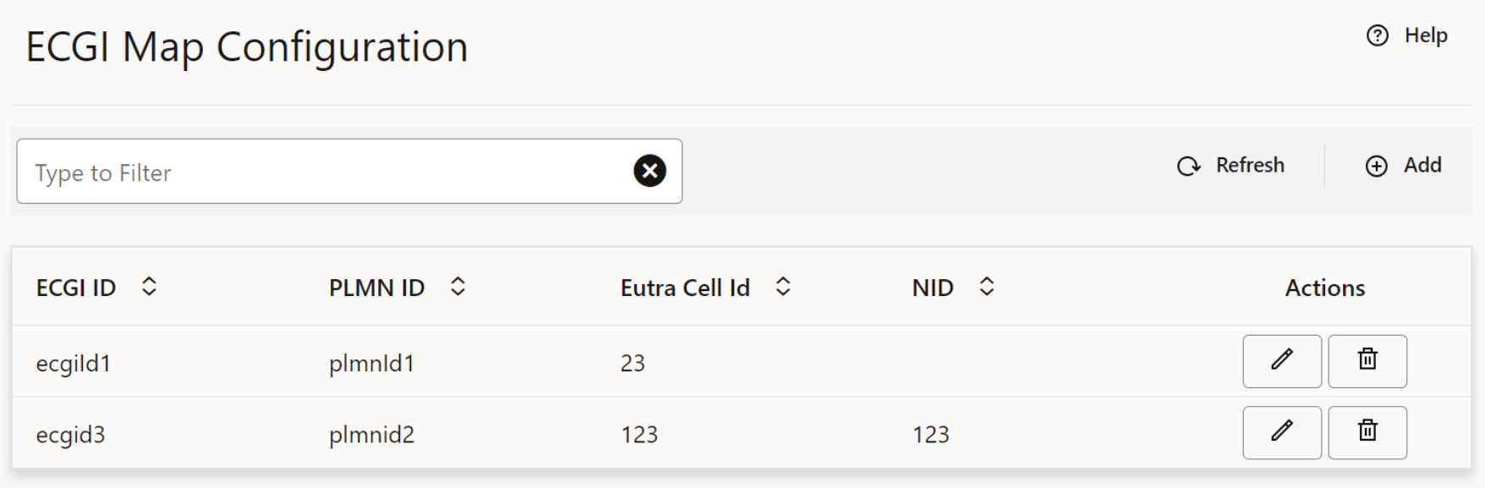Viewport: 1485px width, 488px height.
Task: Click the Refresh button label
Action: click(1248, 166)
